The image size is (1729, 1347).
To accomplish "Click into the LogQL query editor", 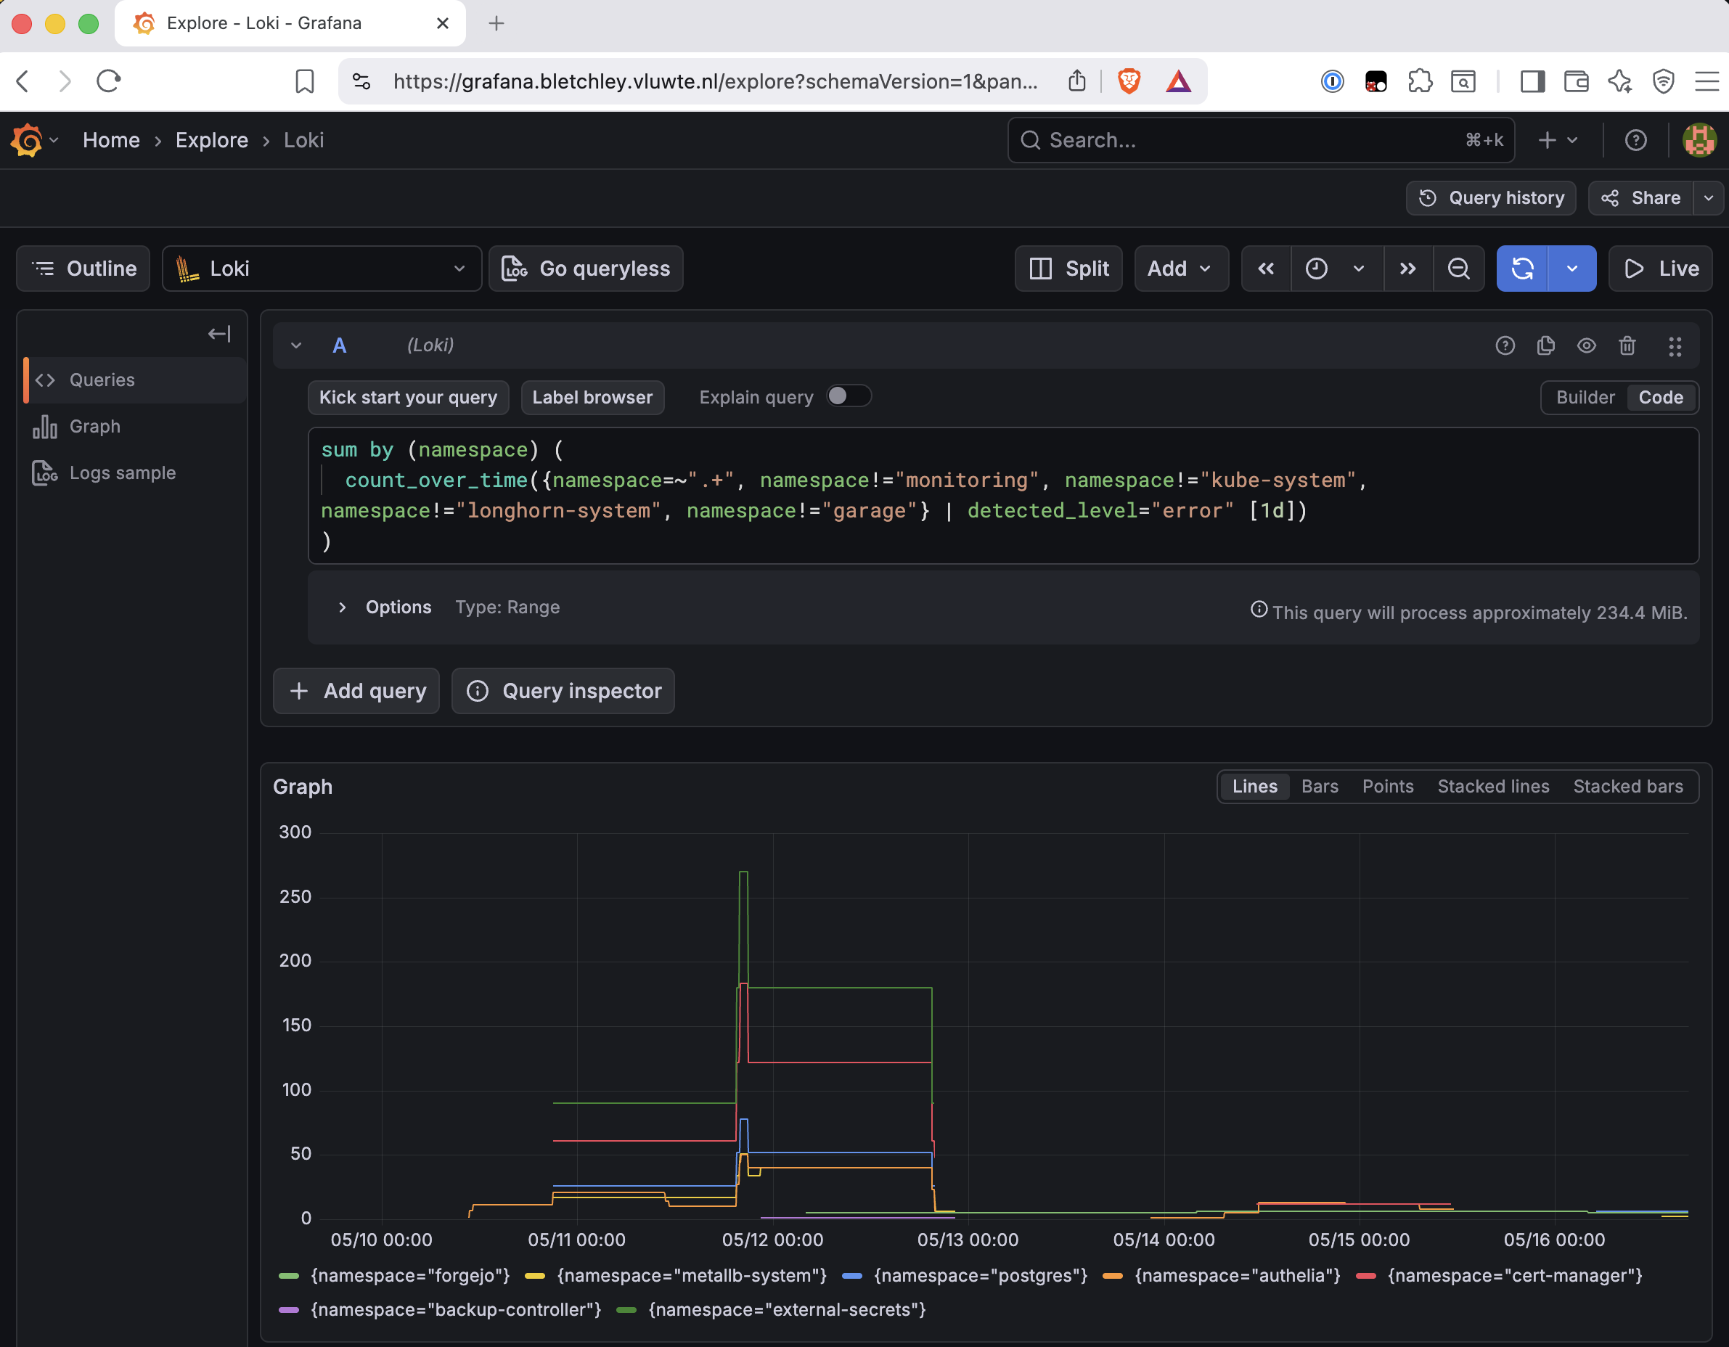I will coord(1003,496).
